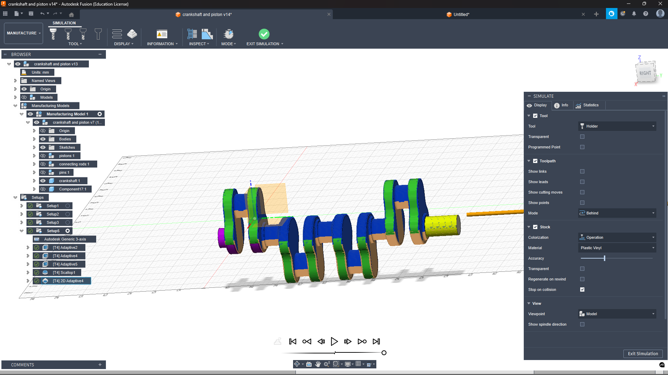Jump to next operation

tap(362, 342)
